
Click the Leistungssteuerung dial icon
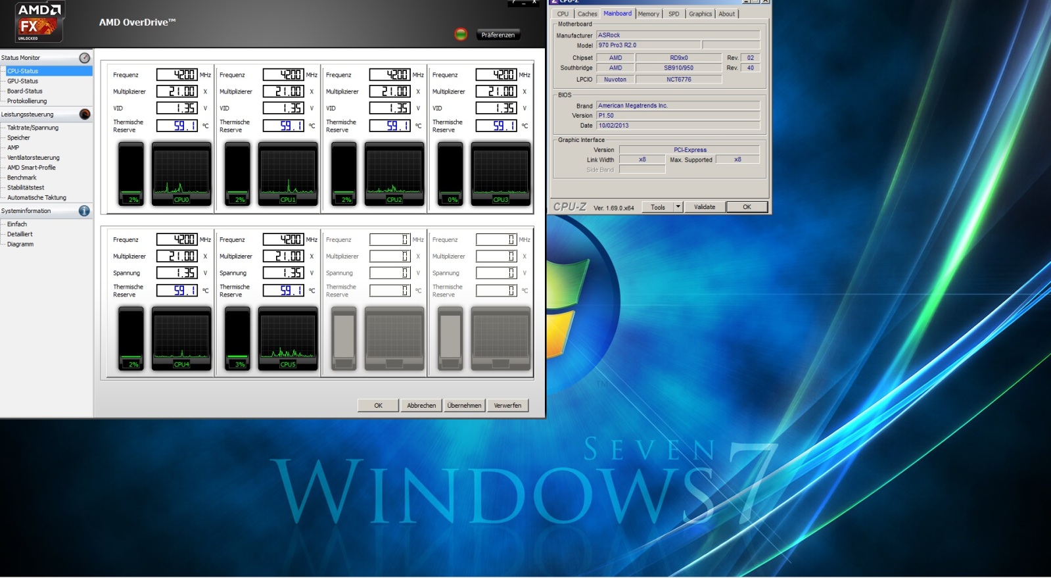85,114
